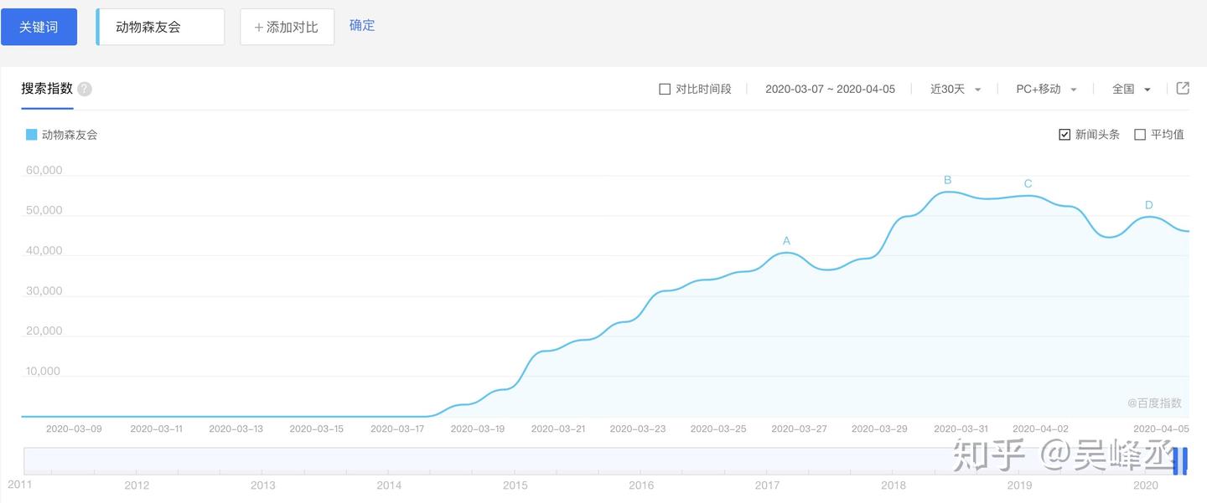The width and height of the screenshot is (1207, 503).
Task: Click the export share icon
Action: [x=1183, y=88]
